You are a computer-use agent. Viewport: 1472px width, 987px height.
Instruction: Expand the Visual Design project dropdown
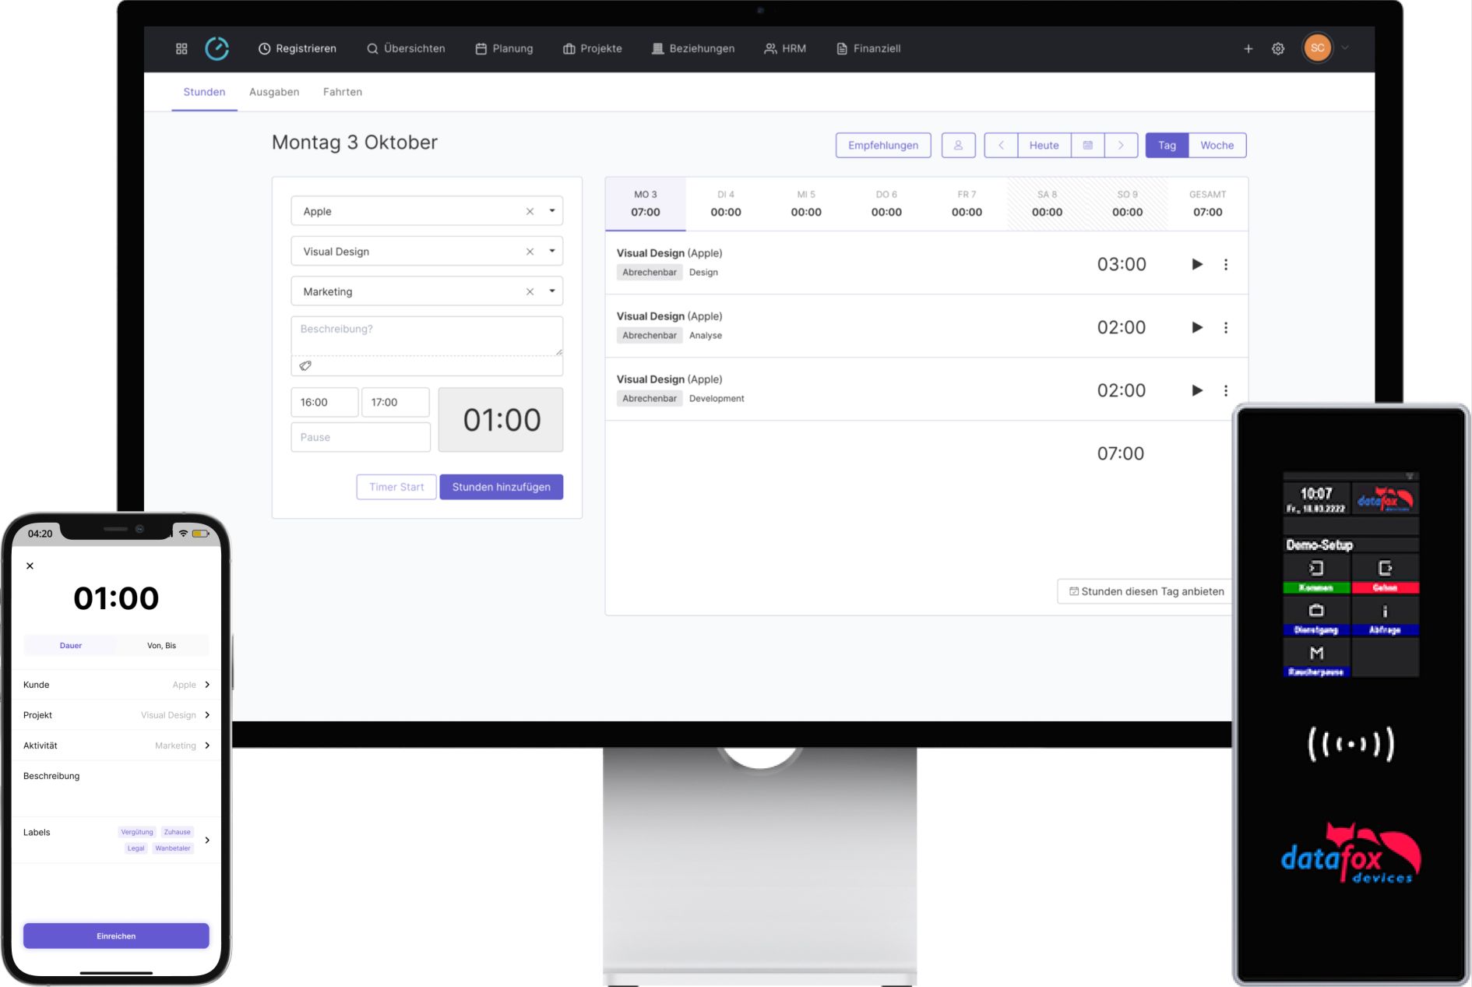552,251
